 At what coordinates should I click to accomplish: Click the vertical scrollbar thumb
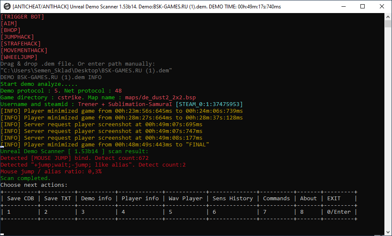(388, 24)
